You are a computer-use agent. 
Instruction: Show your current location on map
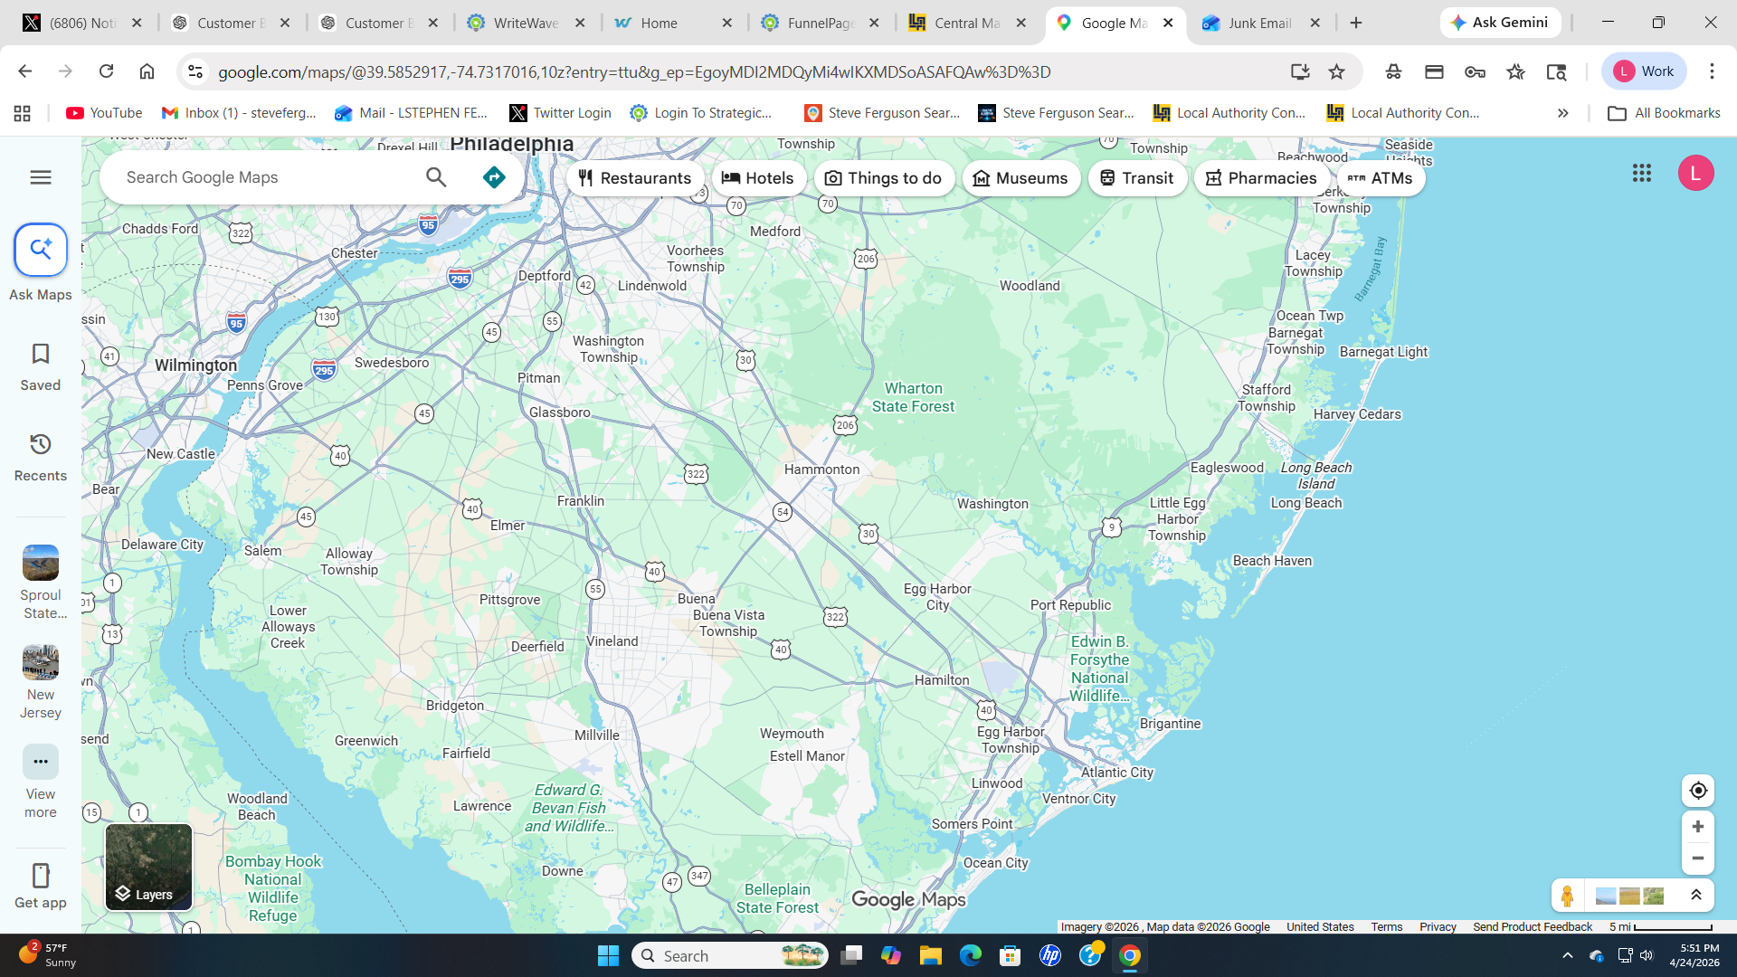(1698, 791)
